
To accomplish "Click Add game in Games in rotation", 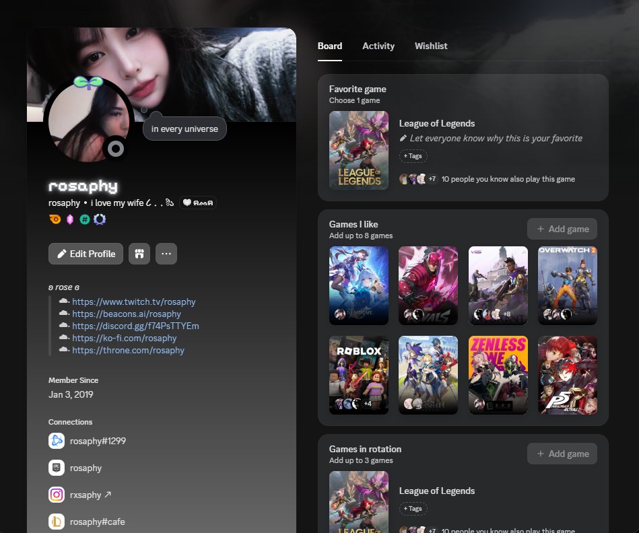I will (562, 454).
